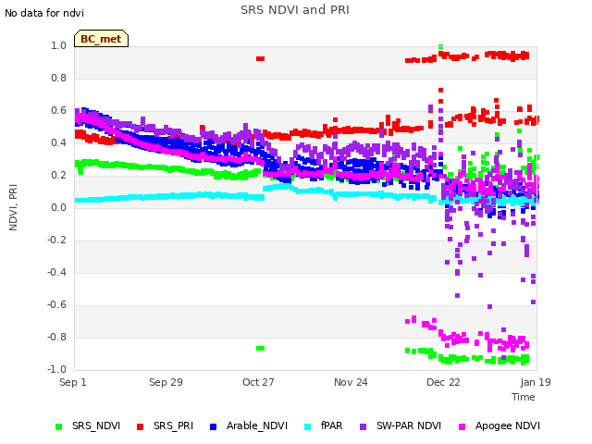Click the Time axis title

point(524,397)
